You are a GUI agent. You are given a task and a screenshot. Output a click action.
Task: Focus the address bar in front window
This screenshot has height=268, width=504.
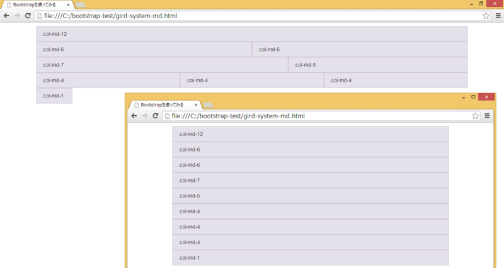coord(321,116)
